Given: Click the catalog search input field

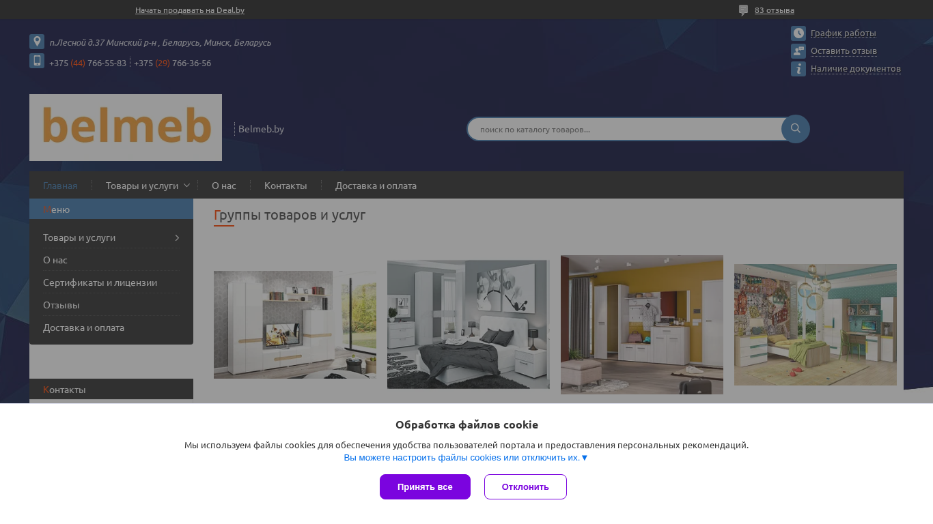Looking at the screenshot, I should tap(625, 129).
